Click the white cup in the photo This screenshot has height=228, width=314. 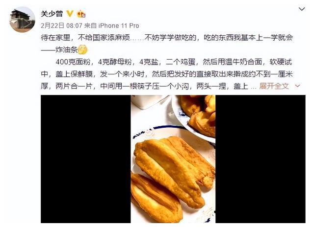click(149, 101)
